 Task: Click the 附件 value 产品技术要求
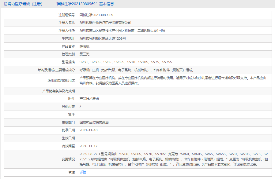(89, 99)
